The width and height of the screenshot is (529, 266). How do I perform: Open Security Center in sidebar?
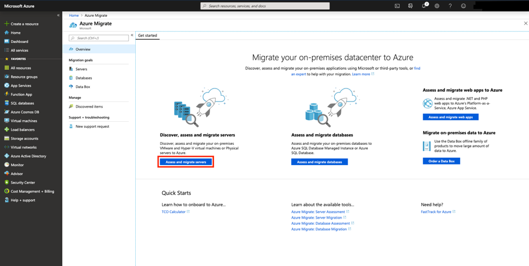pos(23,183)
